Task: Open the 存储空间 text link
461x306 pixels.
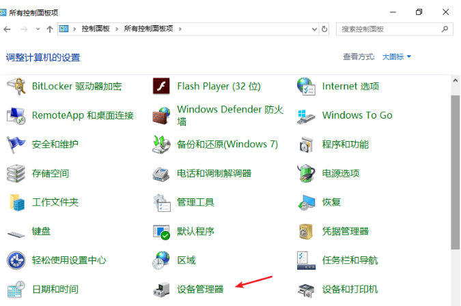Action: (x=51, y=173)
